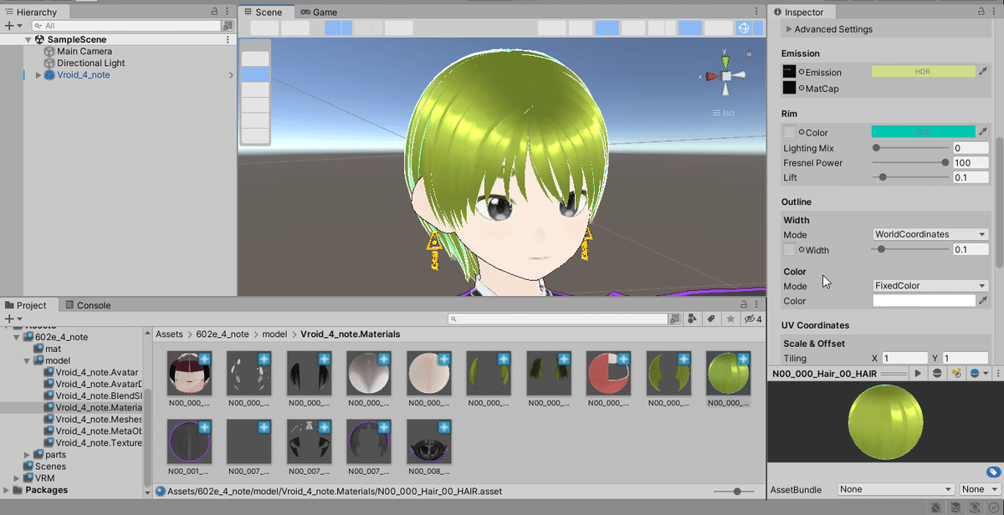Click the blue asset labels tag icon
This screenshot has height=515, width=1004.
tap(993, 472)
